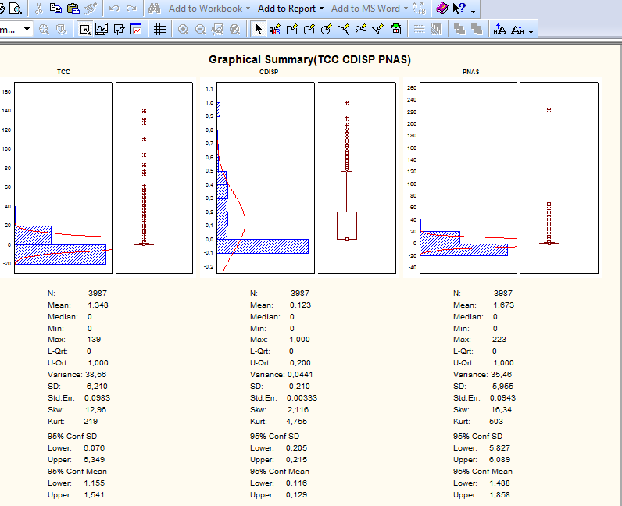This screenshot has height=506, width=622.
Task: Click the Paste clipboard icon
Action: pos(73,9)
